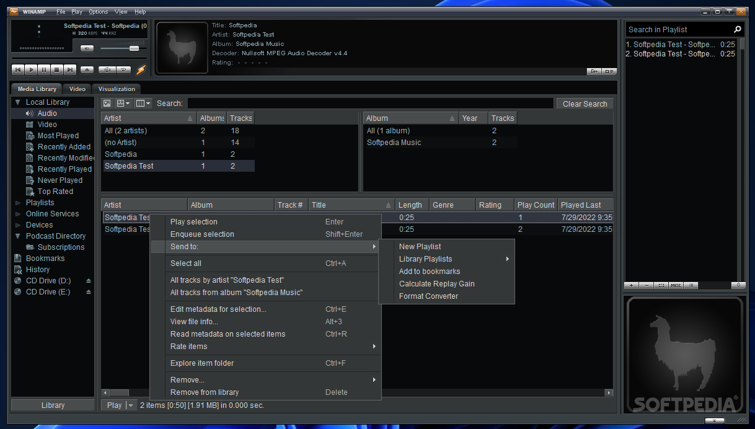Image resolution: width=755 pixels, height=429 pixels.
Task: Open the Options menu
Action: [x=98, y=12]
